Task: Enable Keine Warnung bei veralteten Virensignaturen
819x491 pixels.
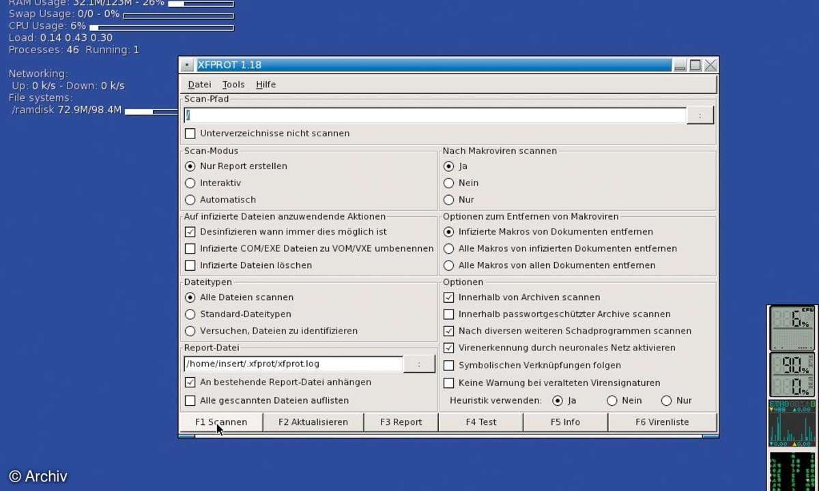Action: tap(448, 383)
